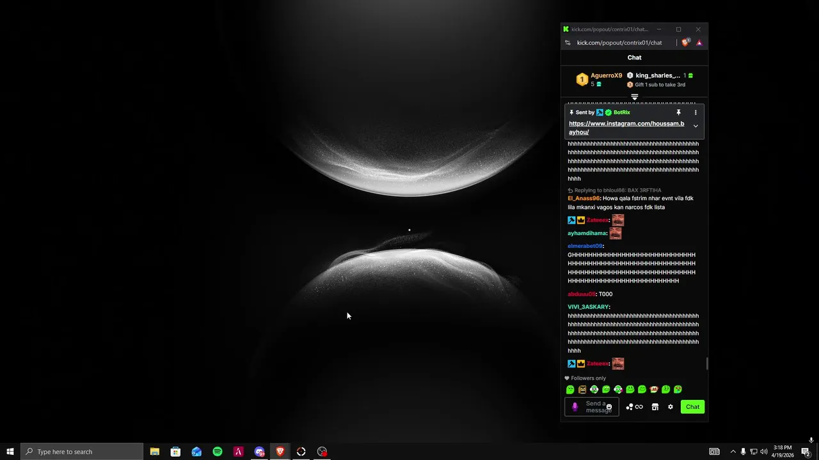Collapse the gift leaderboard with the down-arrow handle
819x460 pixels.
(x=635, y=97)
